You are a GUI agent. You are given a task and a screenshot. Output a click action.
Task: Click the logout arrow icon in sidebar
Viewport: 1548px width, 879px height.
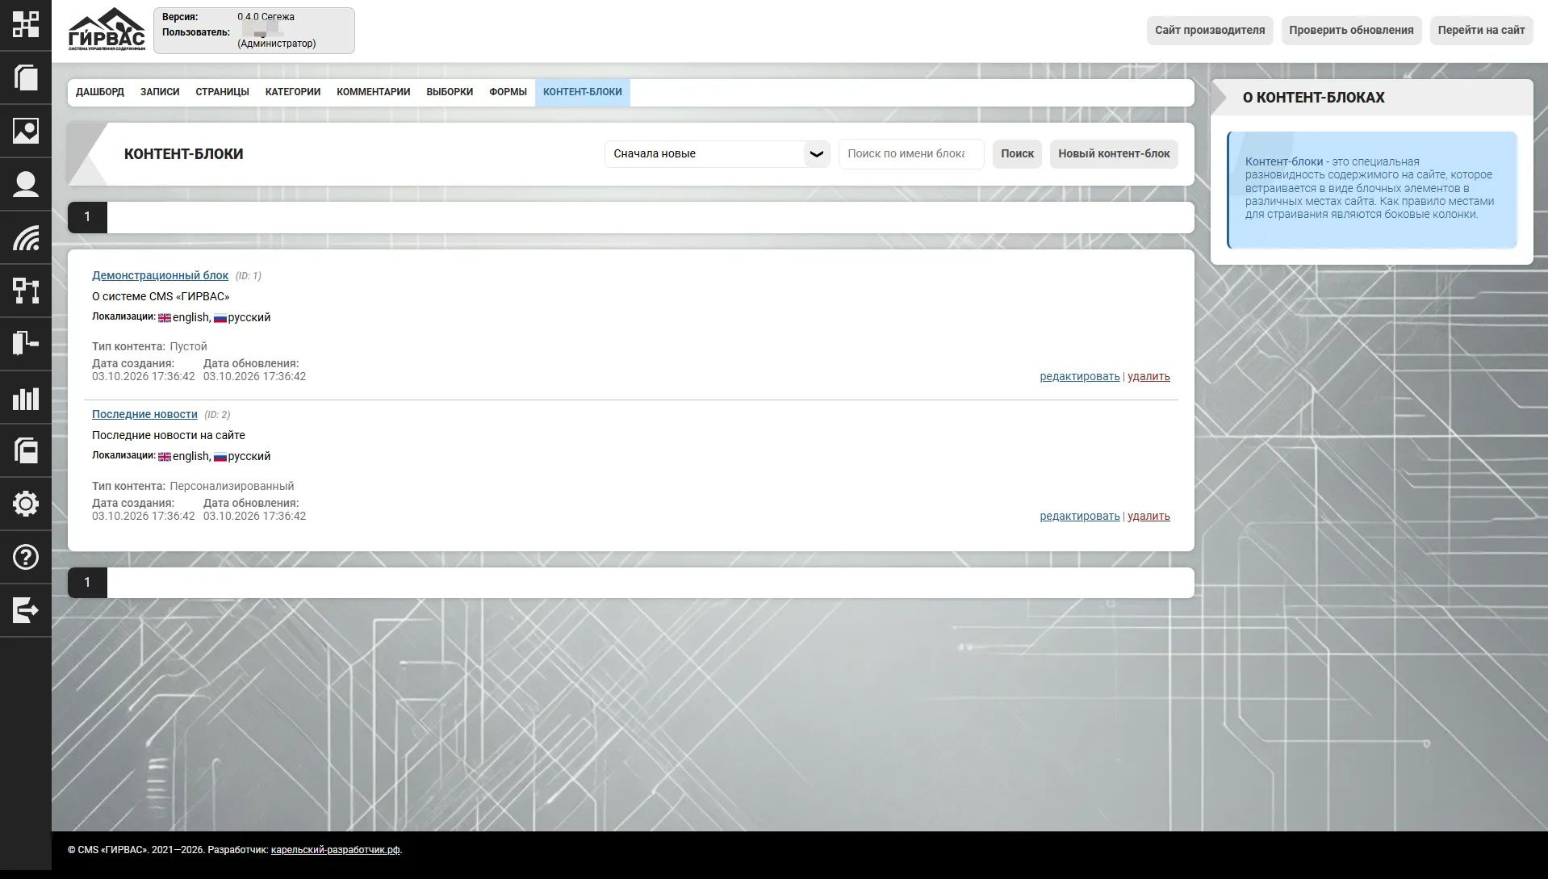point(26,610)
